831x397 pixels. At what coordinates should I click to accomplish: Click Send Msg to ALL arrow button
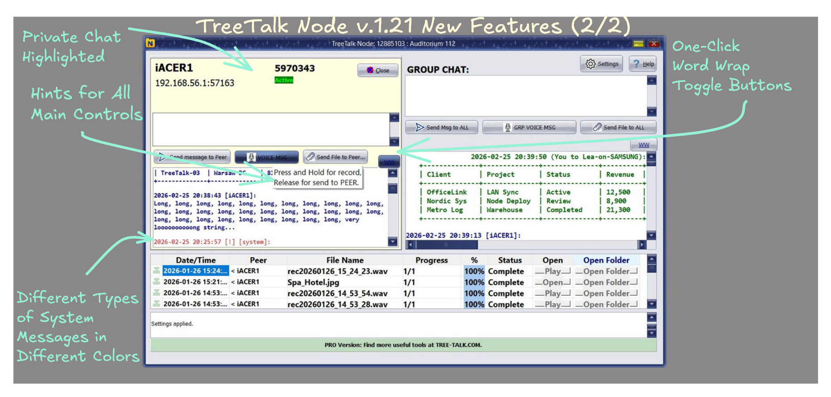tap(441, 127)
